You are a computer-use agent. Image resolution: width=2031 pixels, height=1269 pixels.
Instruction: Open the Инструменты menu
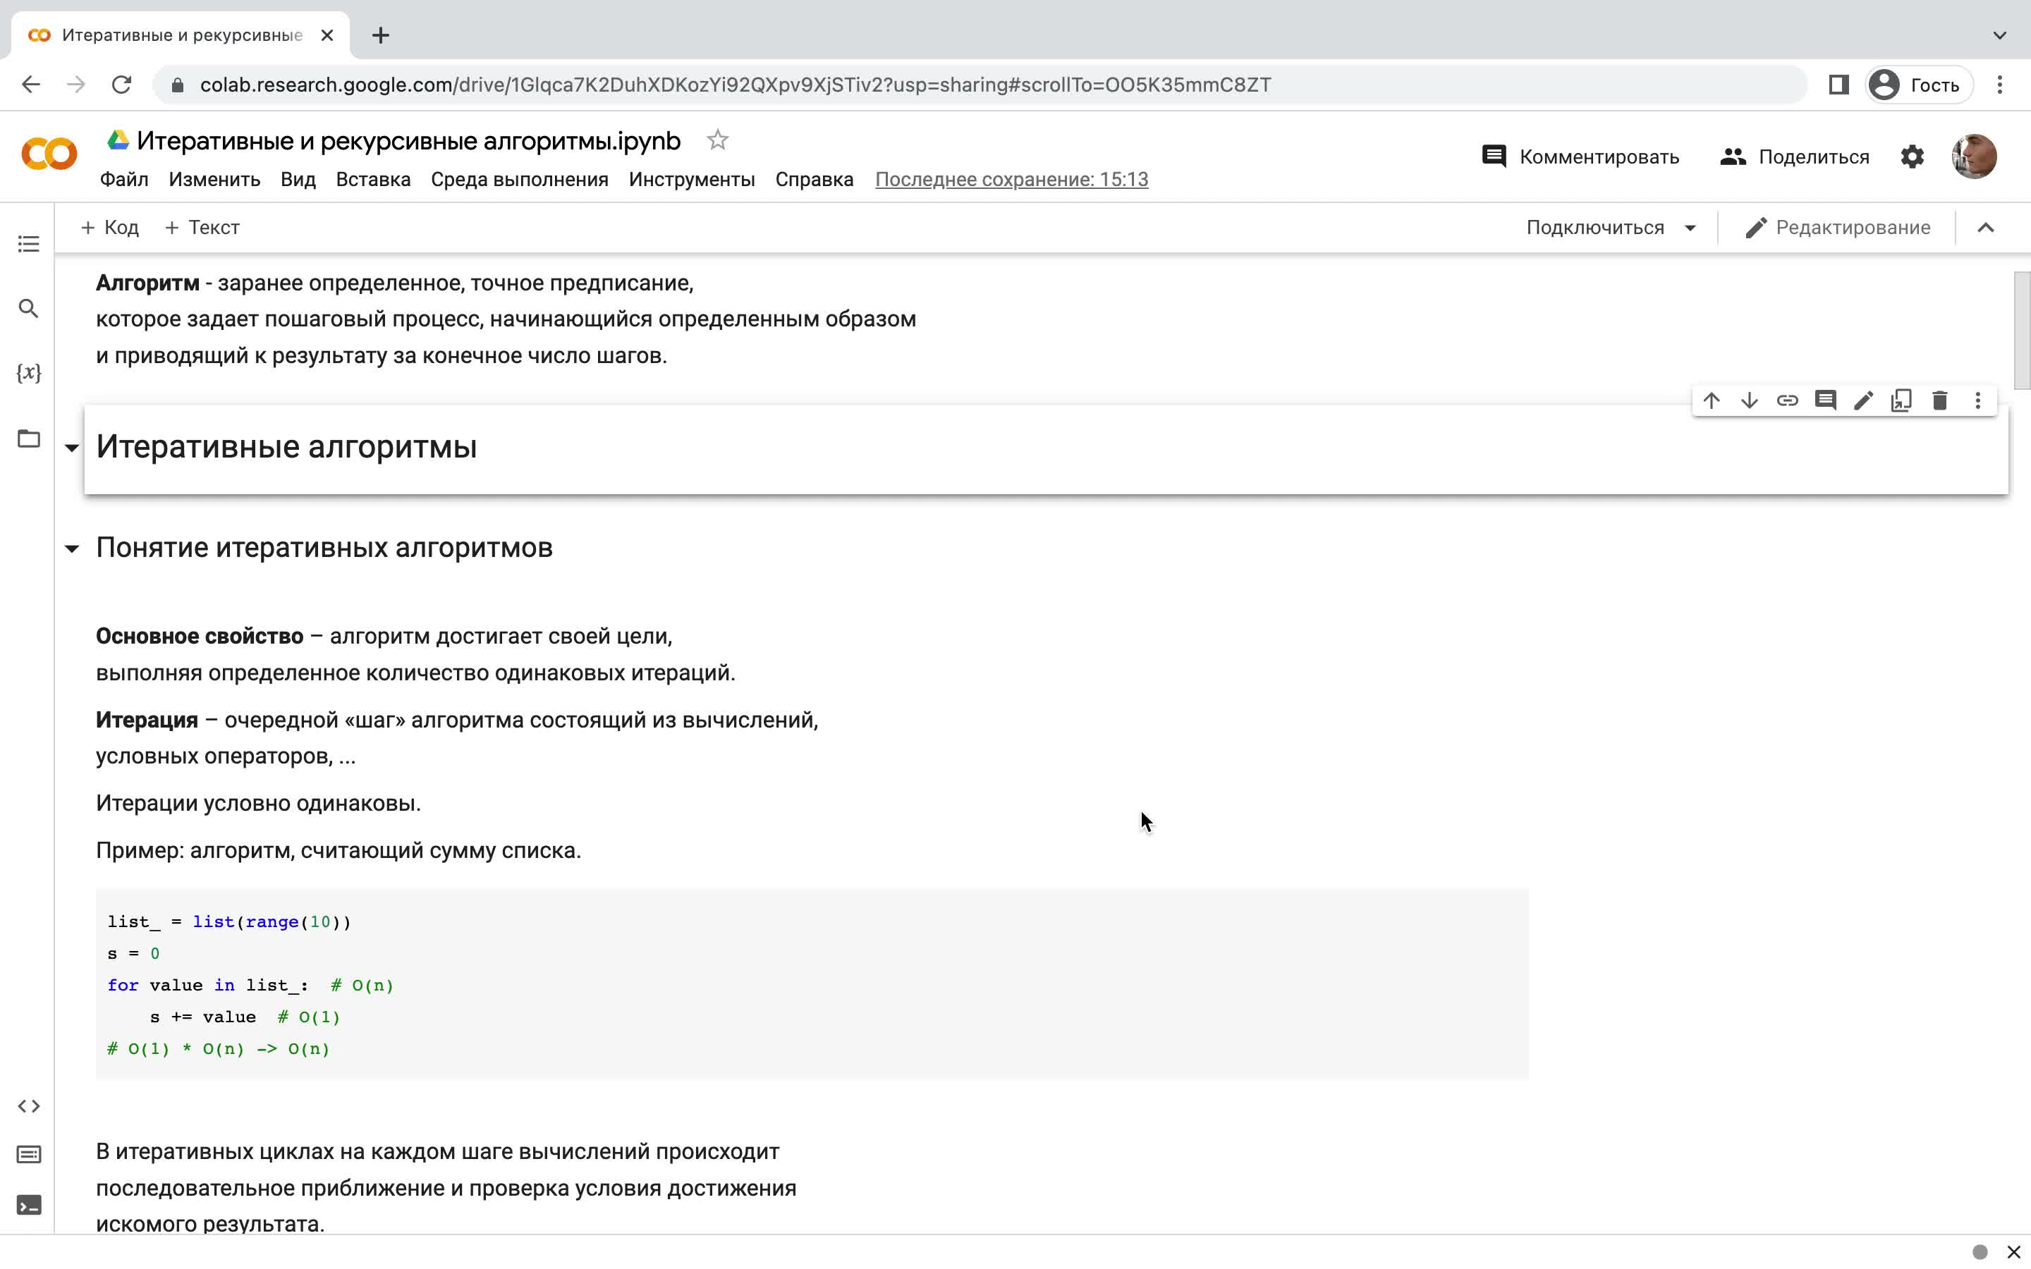[x=692, y=180]
